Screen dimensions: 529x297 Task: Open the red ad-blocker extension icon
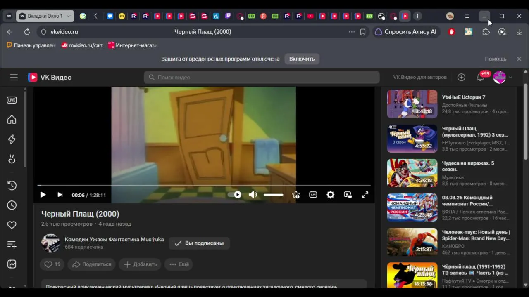452,32
